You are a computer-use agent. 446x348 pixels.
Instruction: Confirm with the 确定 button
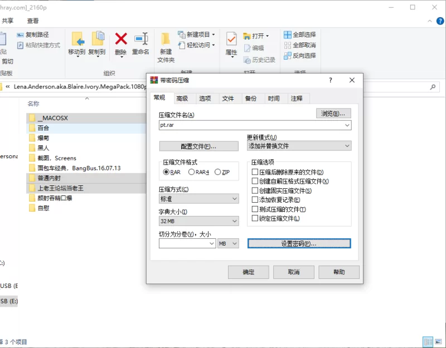(x=248, y=272)
